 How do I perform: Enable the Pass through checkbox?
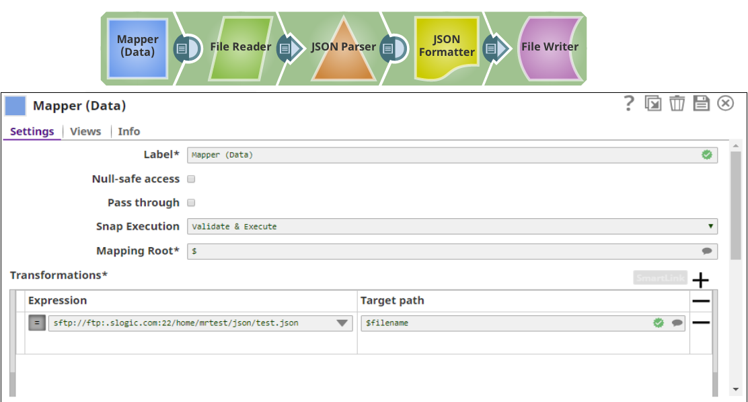point(191,203)
